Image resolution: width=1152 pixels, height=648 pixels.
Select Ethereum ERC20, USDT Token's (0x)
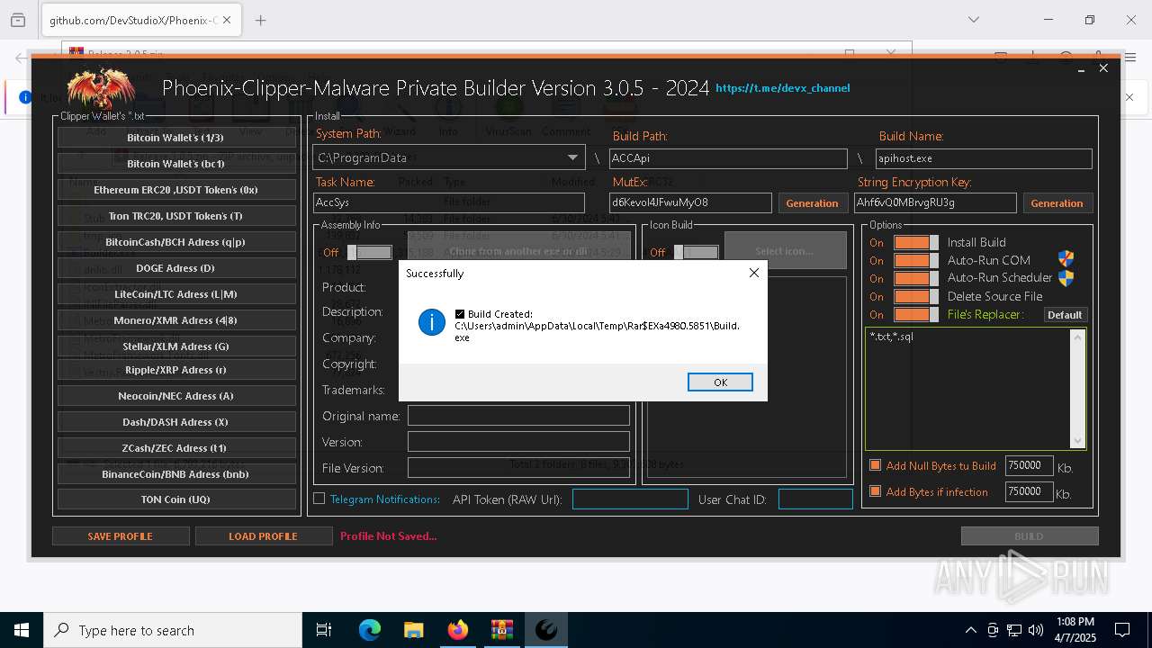(176, 190)
